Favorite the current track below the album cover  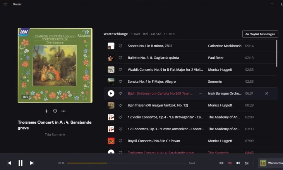coord(55,111)
